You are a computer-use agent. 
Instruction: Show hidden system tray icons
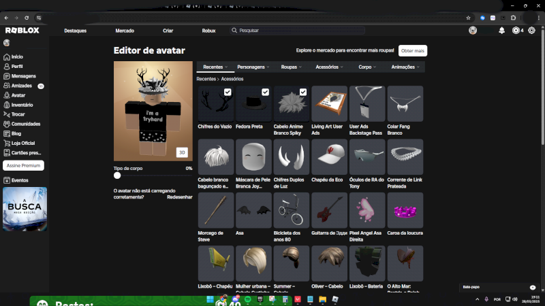(478, 299)
